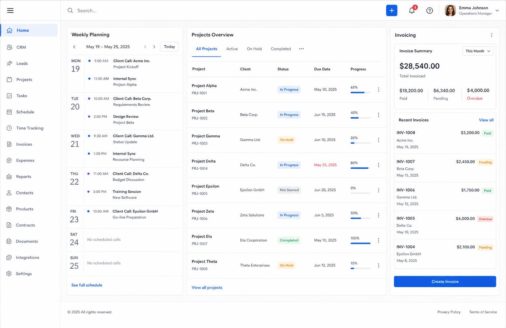Open the notifications bell icon
Viewport: 506px width, 328px height.
tap(412, 10)
